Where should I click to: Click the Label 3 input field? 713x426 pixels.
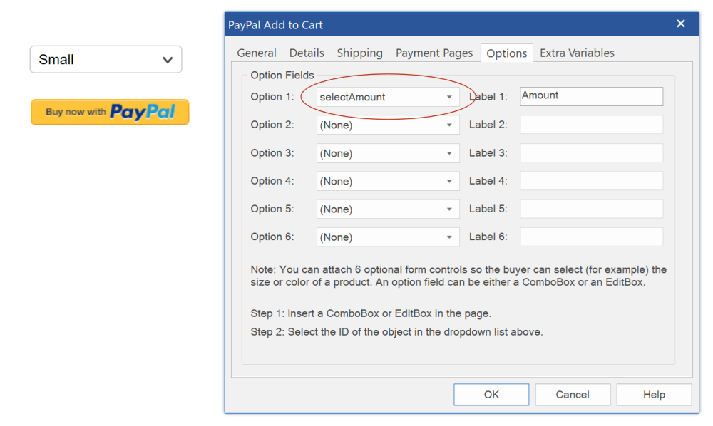point(591,152)
